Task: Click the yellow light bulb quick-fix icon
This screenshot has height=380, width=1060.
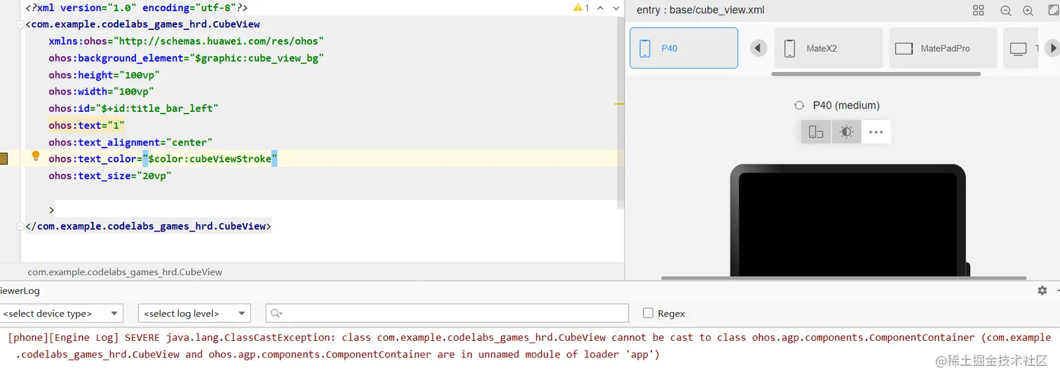Action: 36,157
